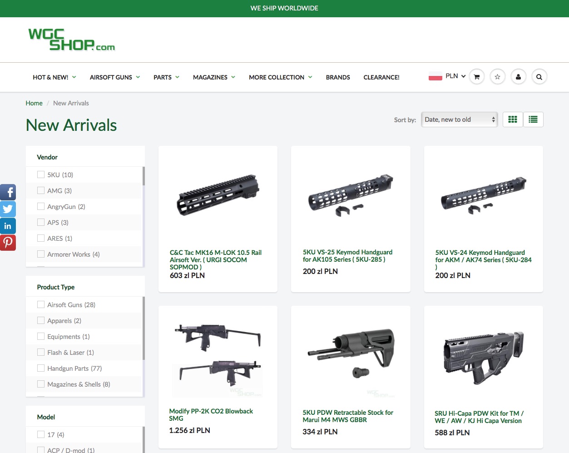Click the Poland flag currency icon
This screenshot has height=453, width=569.
(x=435, y=76)
